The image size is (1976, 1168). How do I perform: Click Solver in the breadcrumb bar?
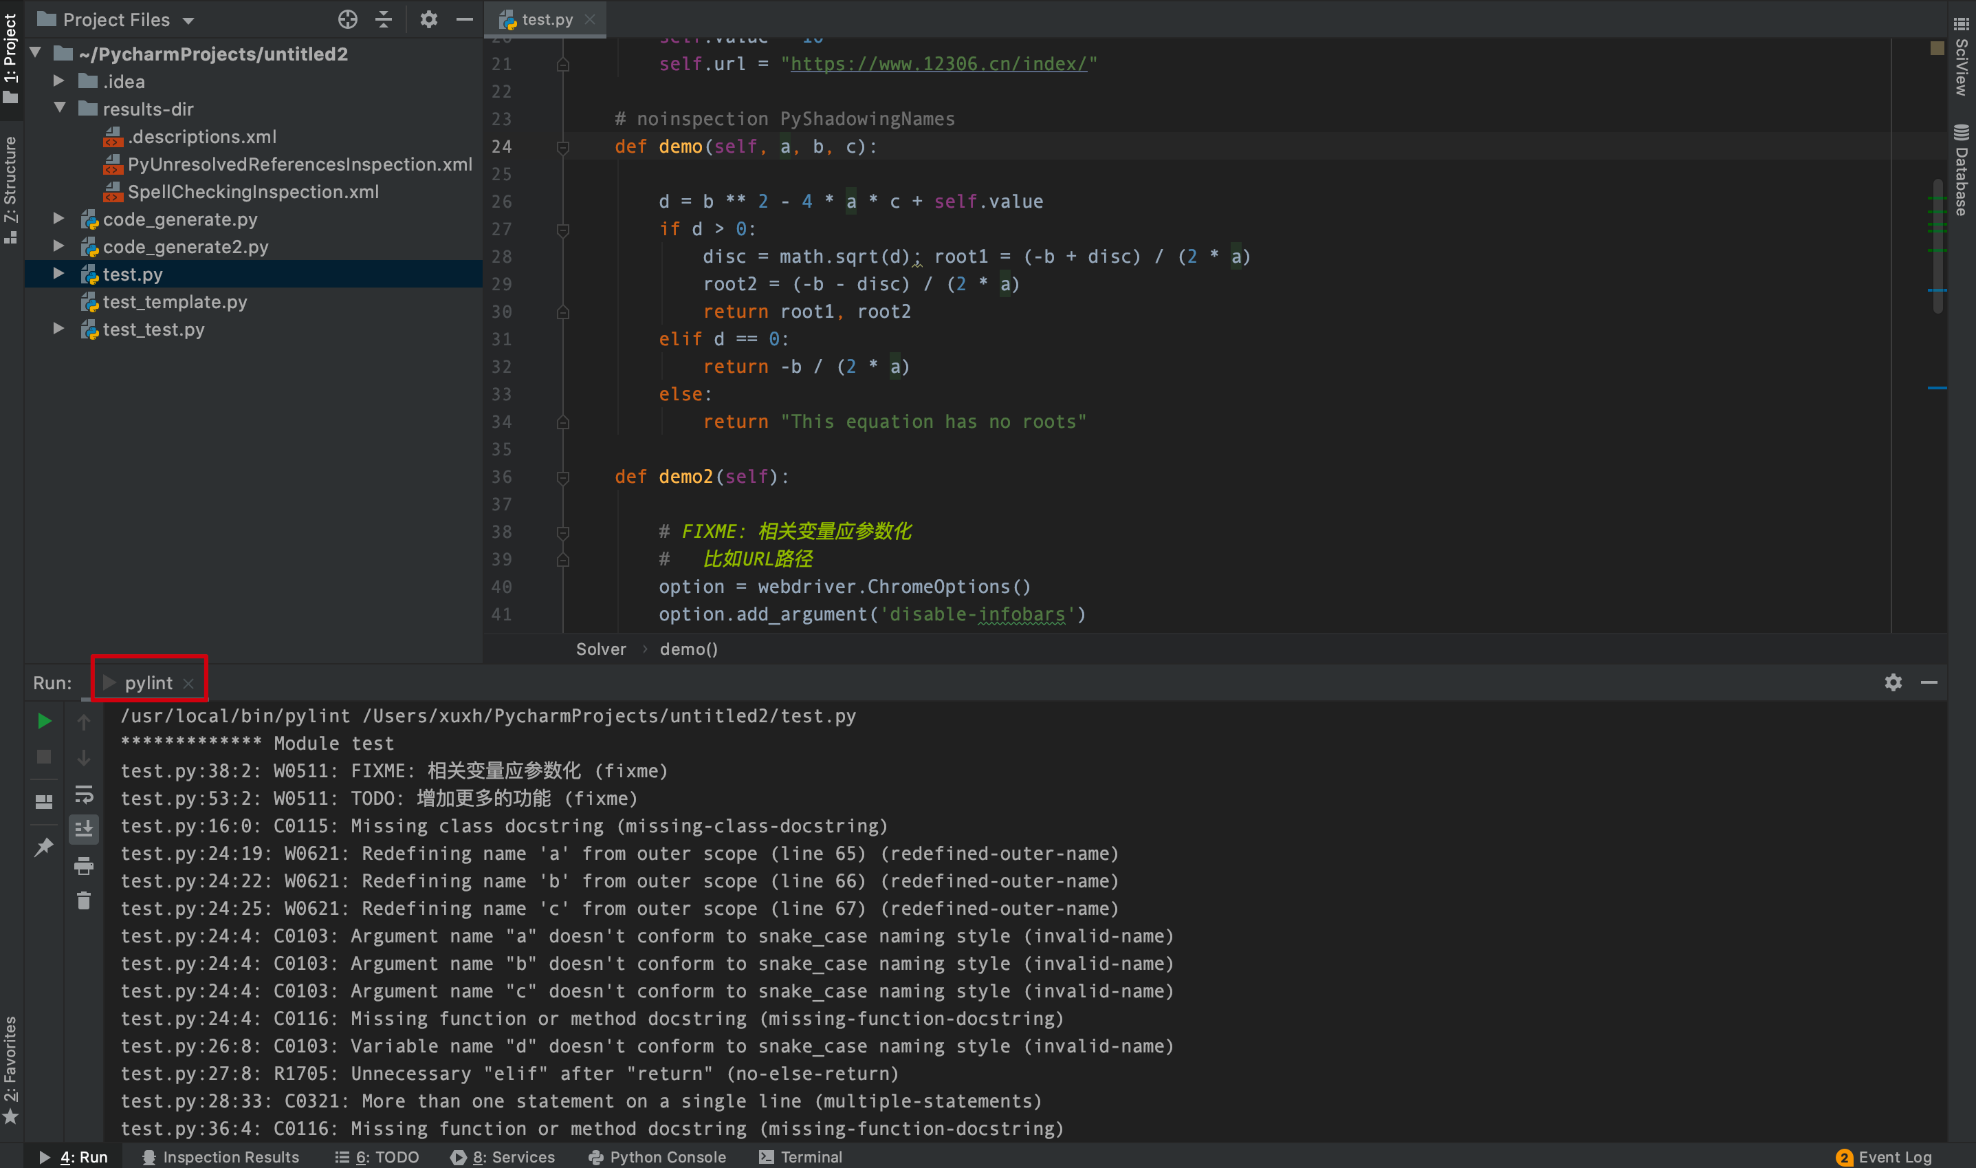pos(601,649)
